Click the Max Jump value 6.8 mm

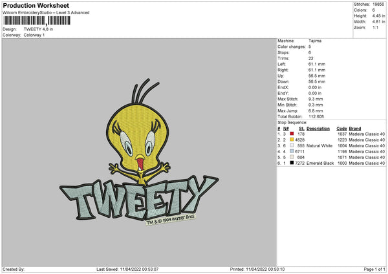tap(316, 111)
